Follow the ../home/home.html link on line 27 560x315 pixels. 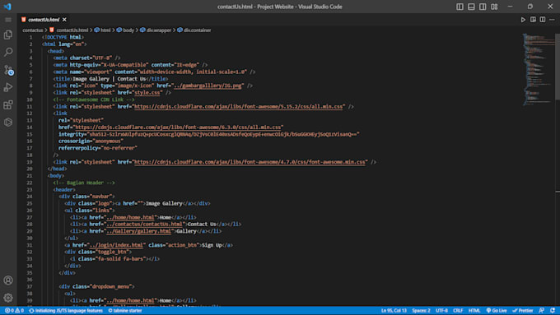(130, 217)
